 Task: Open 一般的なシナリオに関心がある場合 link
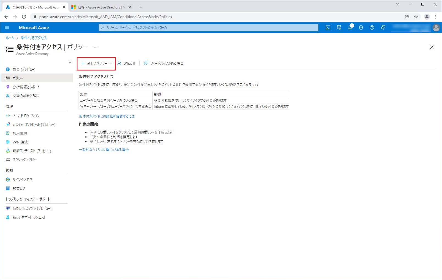point(104,150)
